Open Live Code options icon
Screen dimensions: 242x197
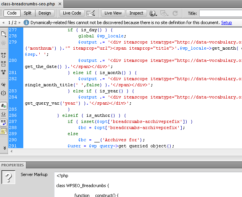point(91,13)
